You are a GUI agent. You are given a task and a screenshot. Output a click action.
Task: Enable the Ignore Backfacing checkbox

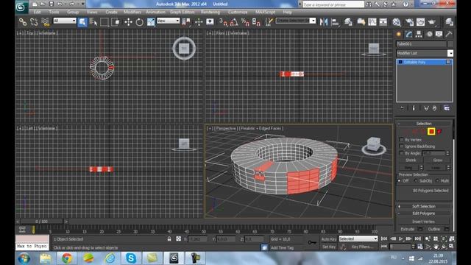(x=402, y=146)
